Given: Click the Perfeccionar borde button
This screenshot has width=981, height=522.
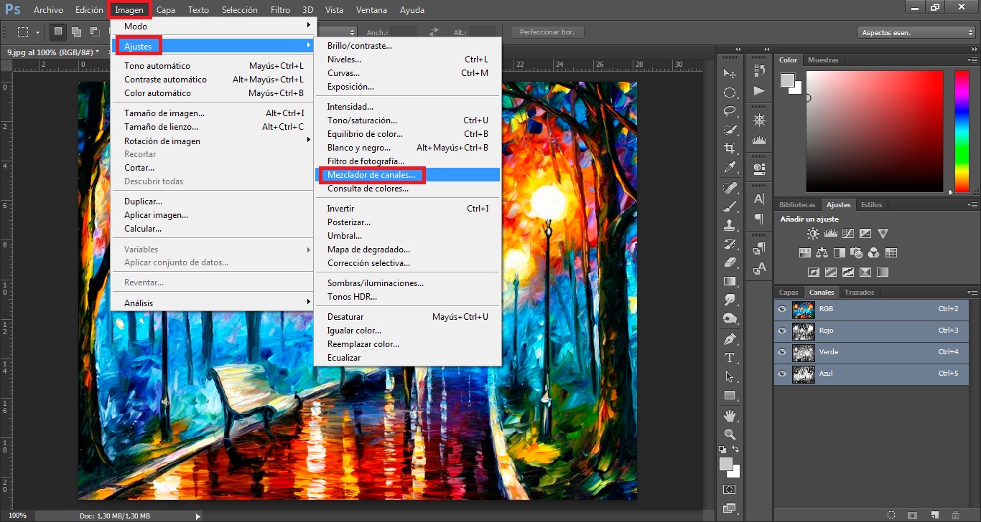Looking at the screenshot, I should (547, 32).
